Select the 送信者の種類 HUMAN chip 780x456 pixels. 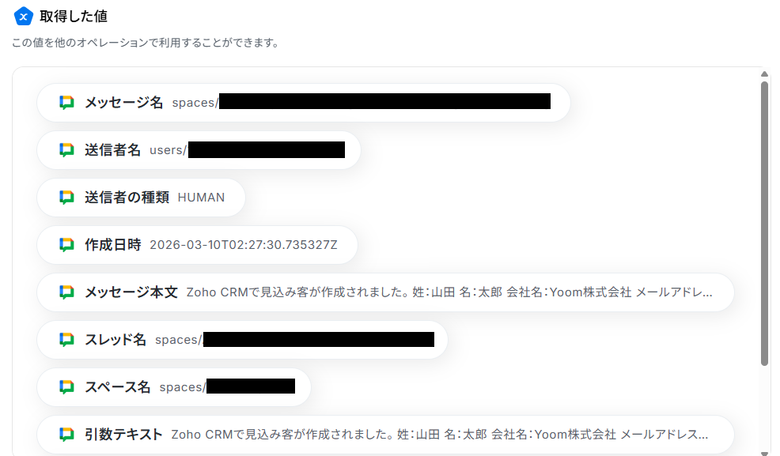click(141, 198)
